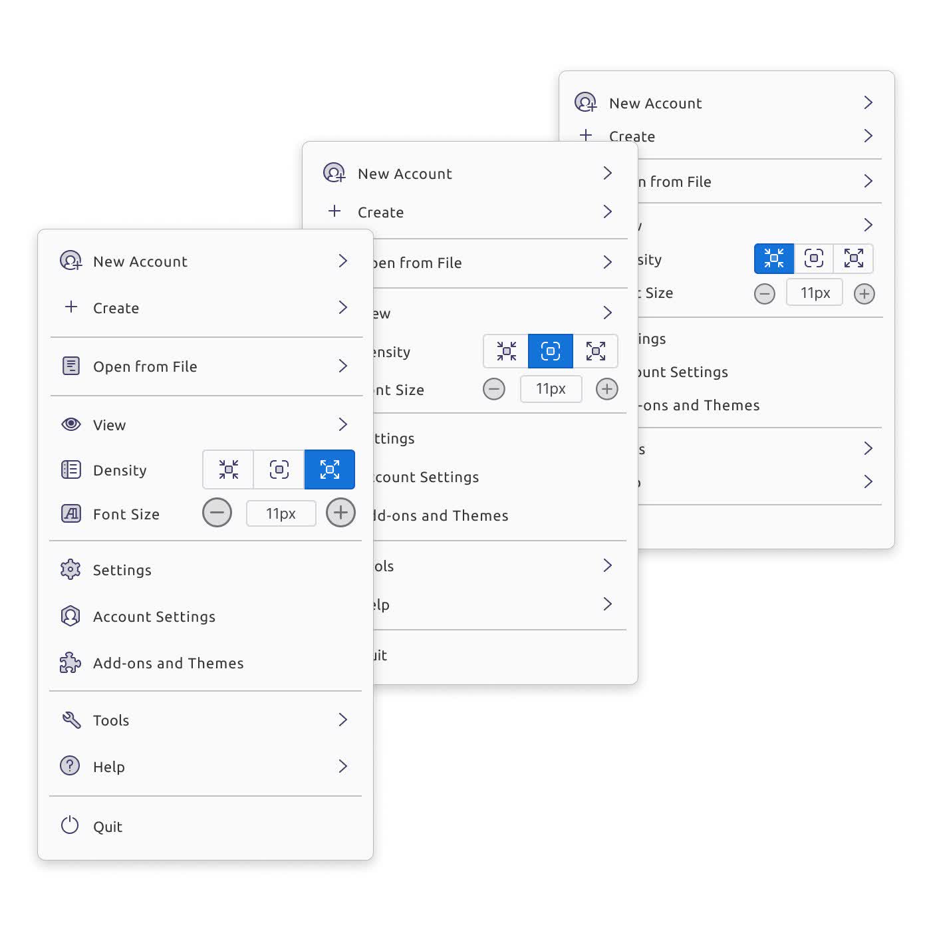The image size is (931, 931).
Task: Click the Font Size letter icon
Action: (x=70, y=514)
